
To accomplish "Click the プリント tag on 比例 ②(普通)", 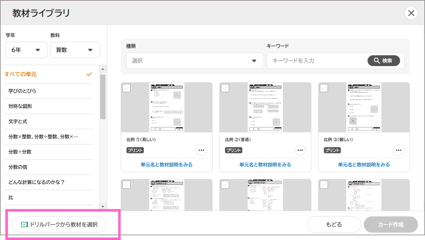I will (234, 150).
